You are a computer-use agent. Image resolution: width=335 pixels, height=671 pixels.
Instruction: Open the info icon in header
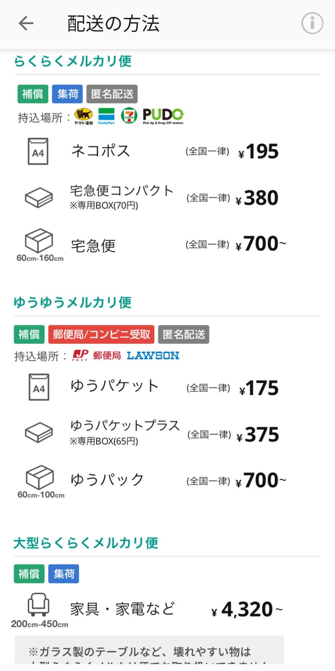pos(312,23)
